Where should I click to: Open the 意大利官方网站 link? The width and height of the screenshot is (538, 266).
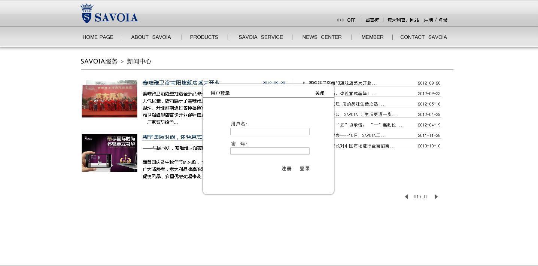pyautogui.click(x=403, y=20)
